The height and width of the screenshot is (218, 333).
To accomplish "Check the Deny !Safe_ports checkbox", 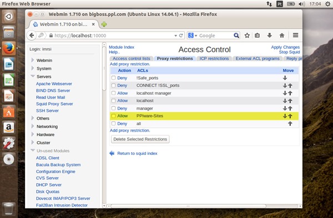I will (x=113, y=77).
